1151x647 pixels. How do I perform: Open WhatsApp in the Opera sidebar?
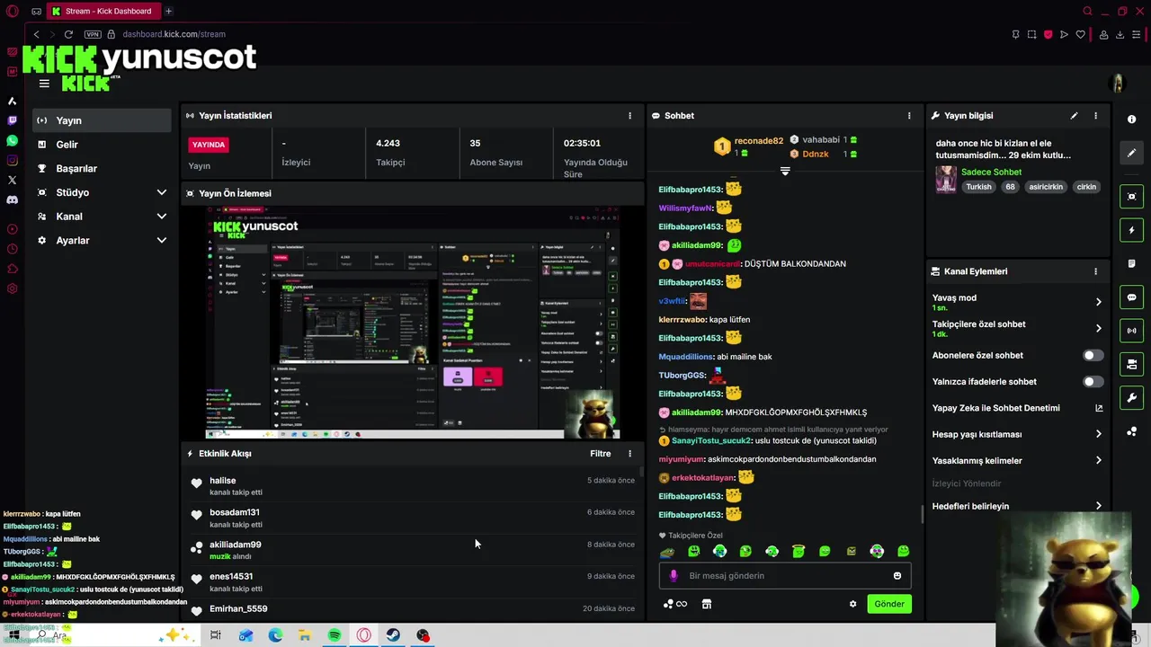click(13, 140)
